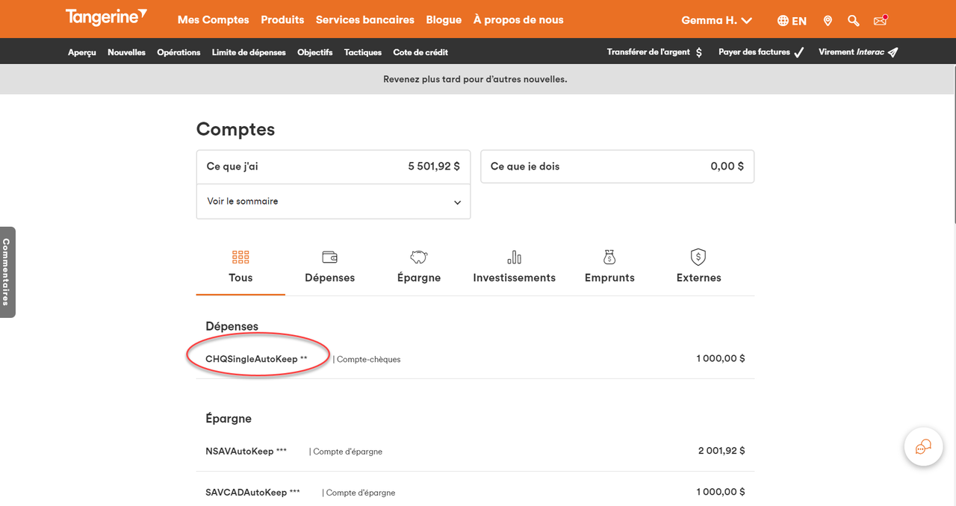
Task: Expand Voir le sommaire
Action: [x=333, y=202]
